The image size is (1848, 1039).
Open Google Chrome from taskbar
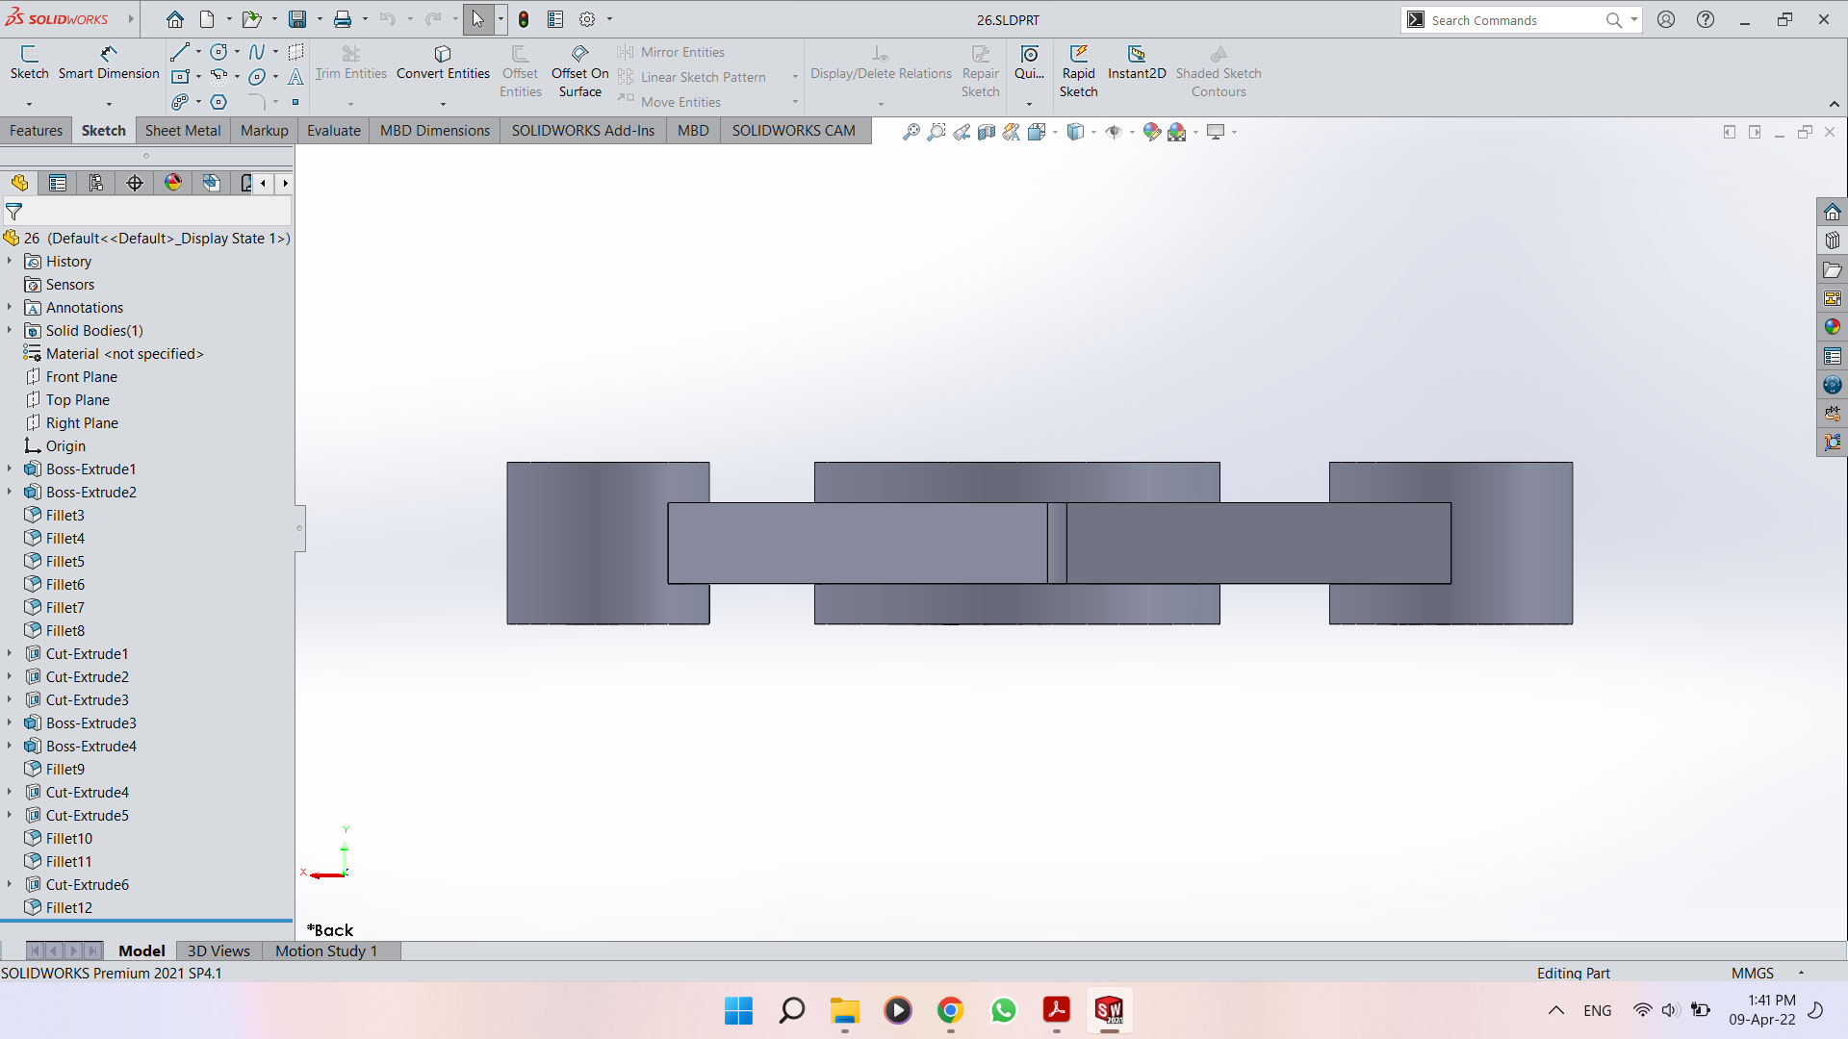click(x=950, y=1010)
